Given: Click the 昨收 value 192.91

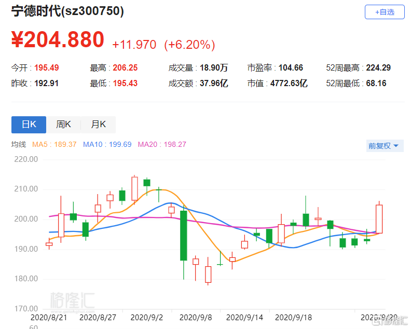Looking at the screenshot, I should point(46,84).
